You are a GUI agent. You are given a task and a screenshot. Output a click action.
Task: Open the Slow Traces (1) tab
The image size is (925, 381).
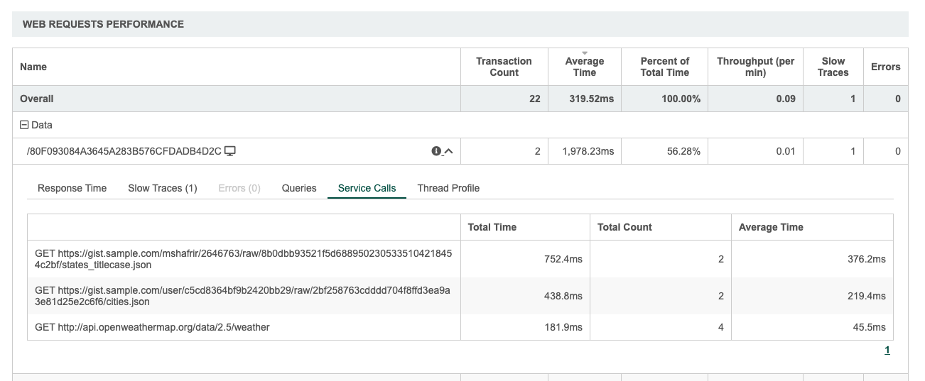tap(162, 188)
